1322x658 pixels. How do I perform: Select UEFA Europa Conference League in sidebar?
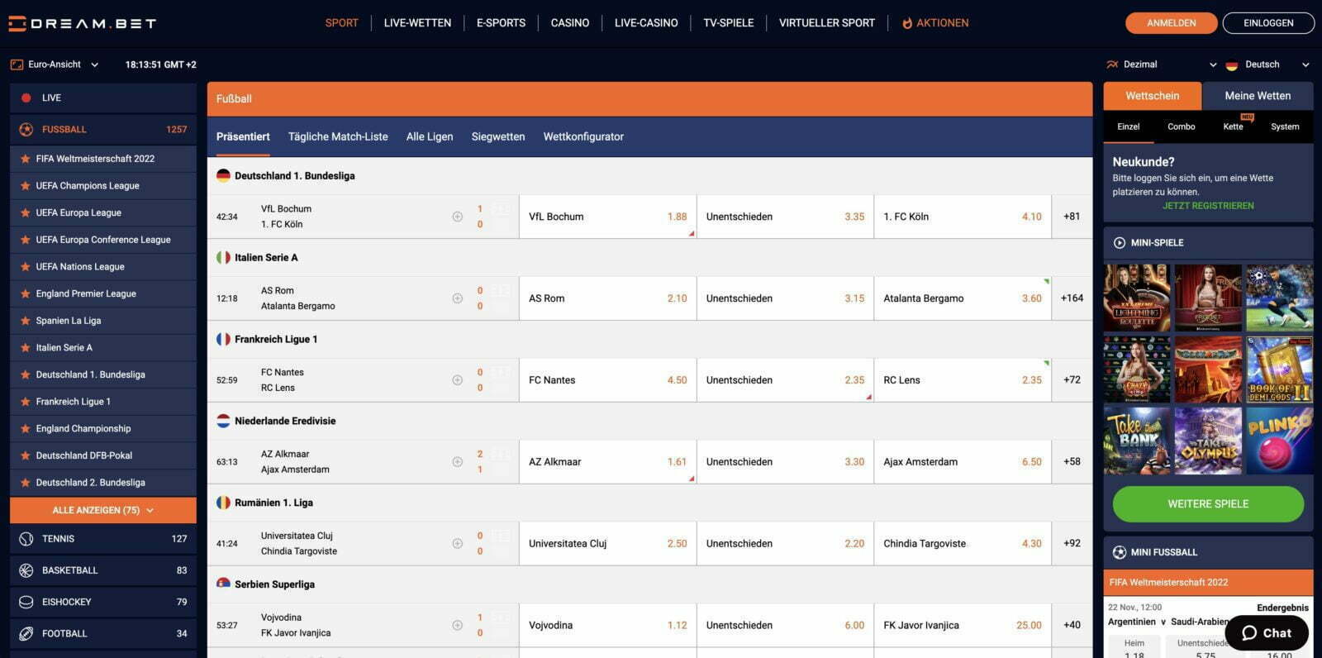coord(103,240)
